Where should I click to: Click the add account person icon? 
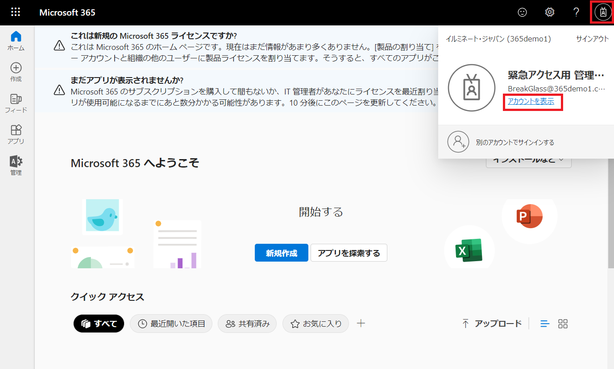click(x=458, y=142)
